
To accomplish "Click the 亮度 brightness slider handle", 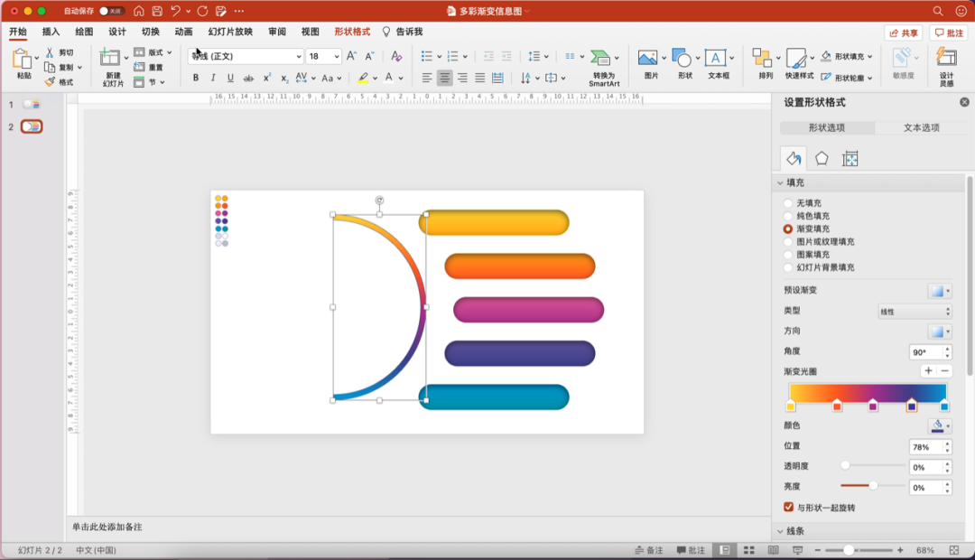I will coord(873,486).
